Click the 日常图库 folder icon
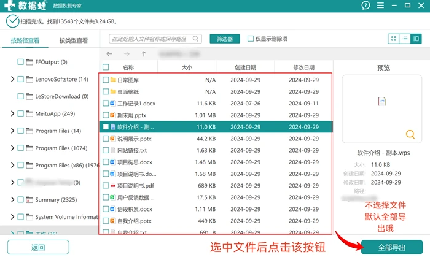Image resolution: width=430 pixels, height=260 pixels. click(x=113, y=80)
